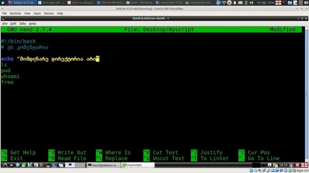
Task: Switch to the bash - File Manager taskbar window
Action: 140,2
